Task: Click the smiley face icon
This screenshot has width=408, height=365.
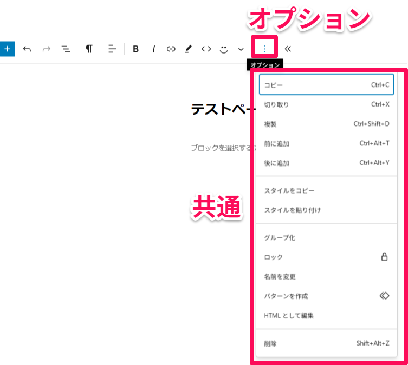Action: pyautogui.click(x=223, y=49)
